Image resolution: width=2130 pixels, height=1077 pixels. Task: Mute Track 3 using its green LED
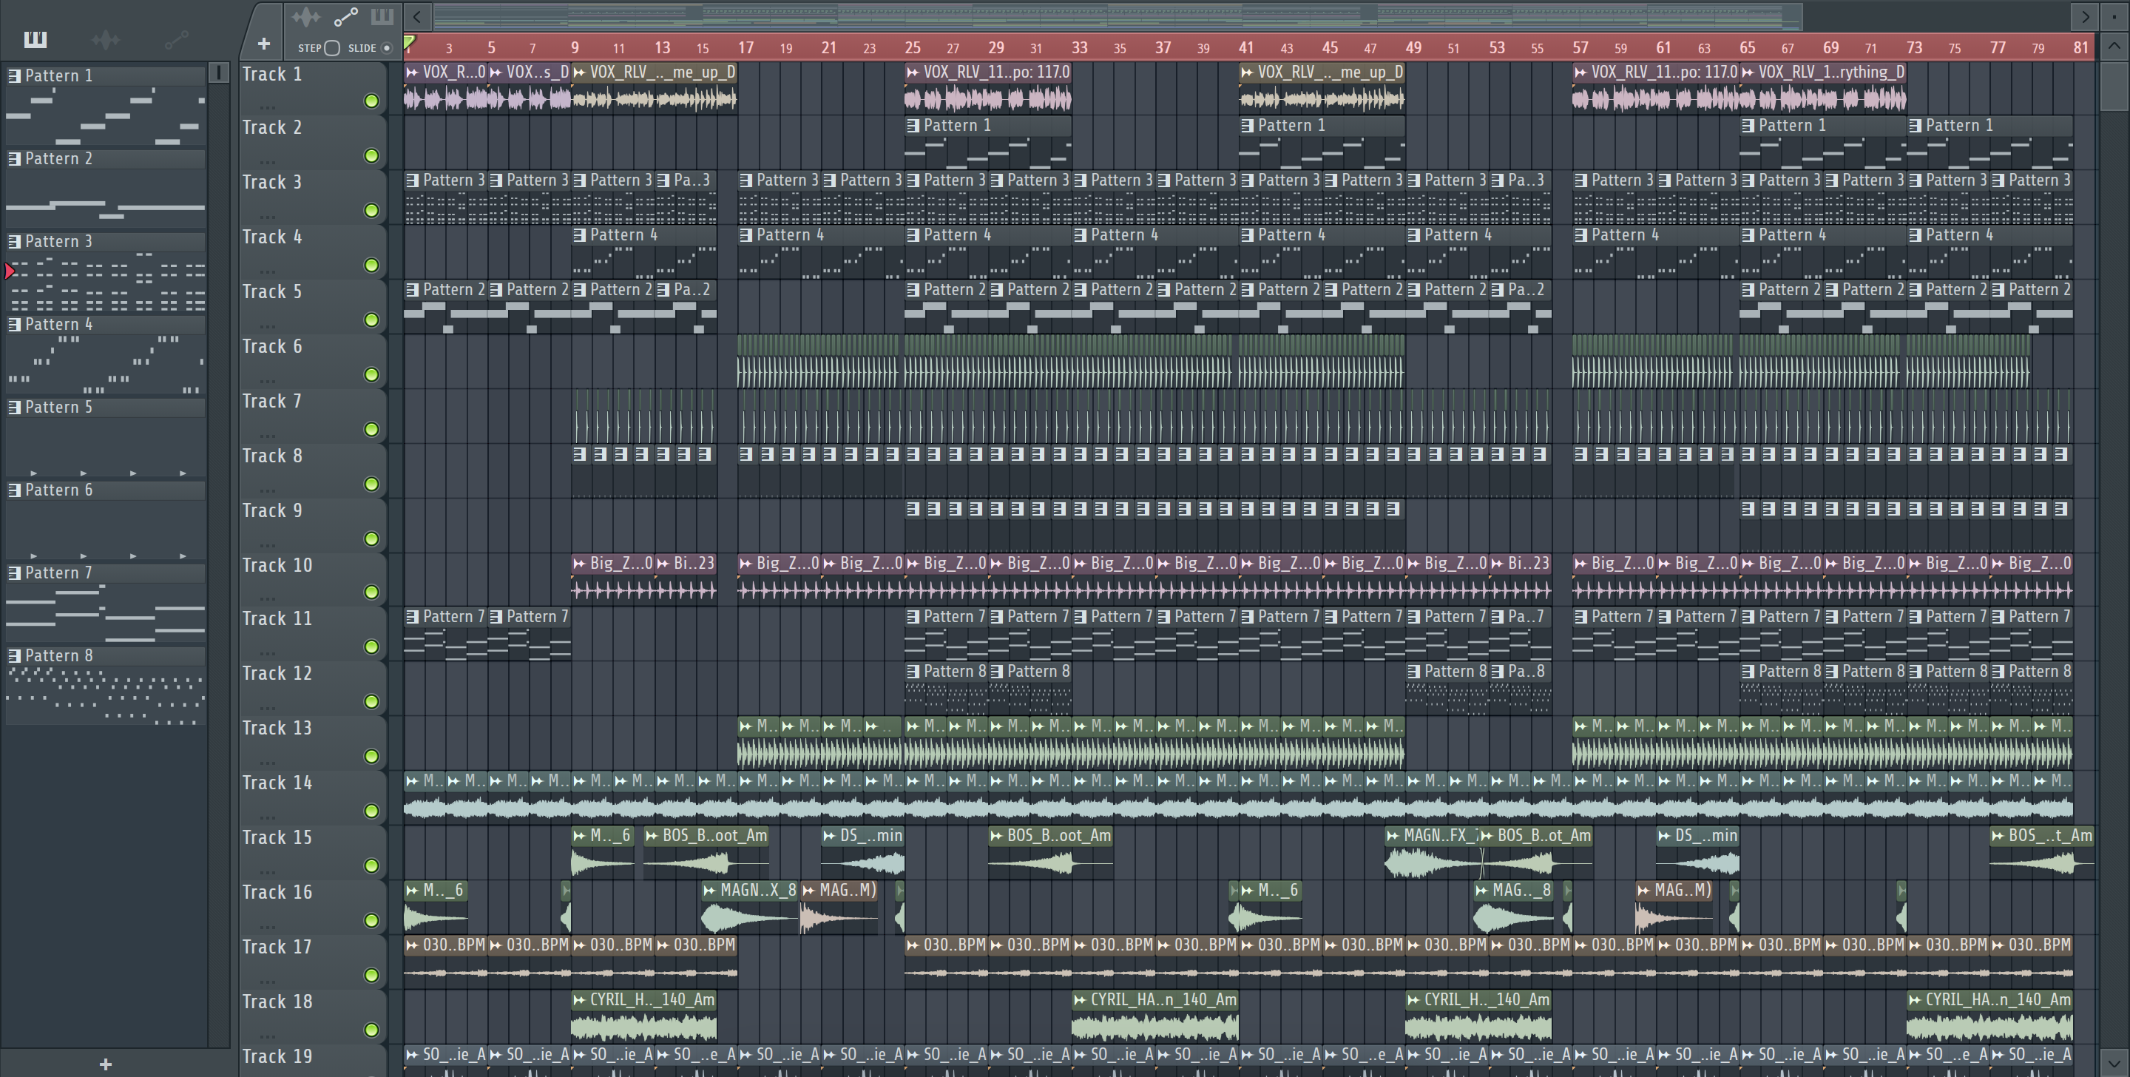tap(371, 210)
